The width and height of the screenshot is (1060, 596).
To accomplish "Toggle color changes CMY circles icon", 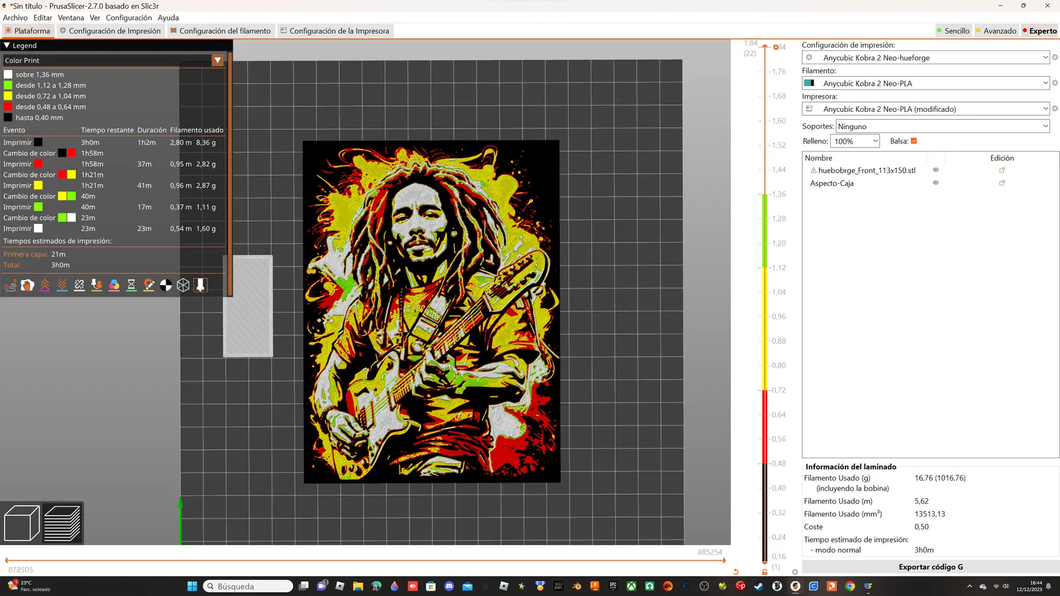I will 114,285.
